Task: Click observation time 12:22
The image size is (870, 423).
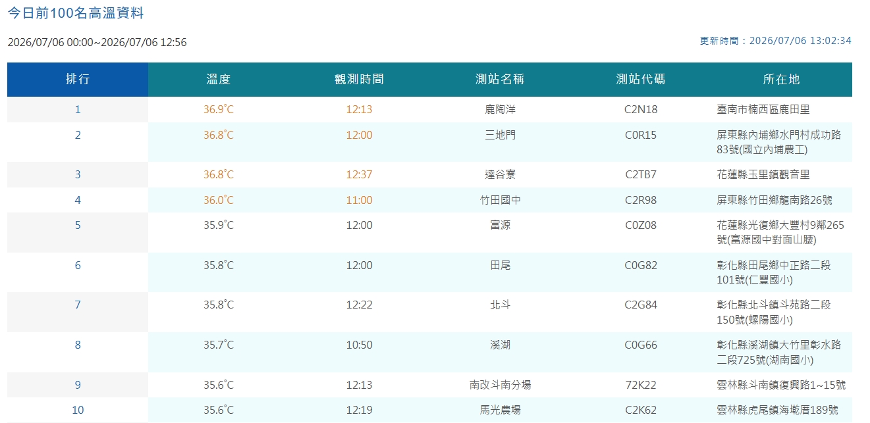Action: (x=359, y=305)
